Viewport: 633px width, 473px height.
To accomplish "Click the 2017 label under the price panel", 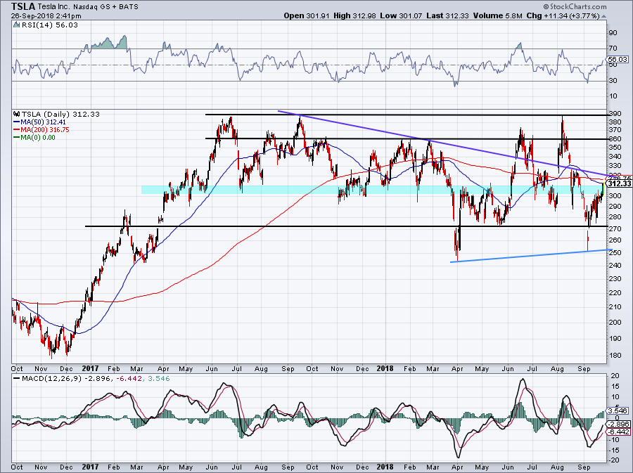I will [x=90, y=368].
